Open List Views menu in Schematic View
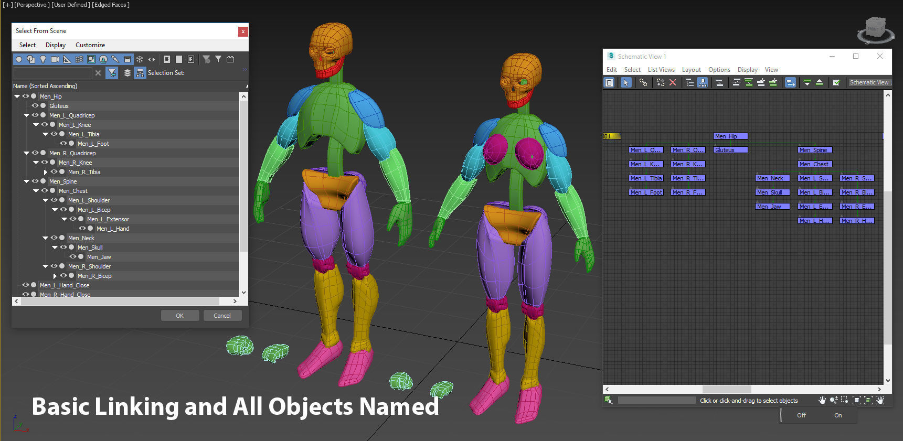The width and height of the screenshot is (903, 441). (661, 70)
